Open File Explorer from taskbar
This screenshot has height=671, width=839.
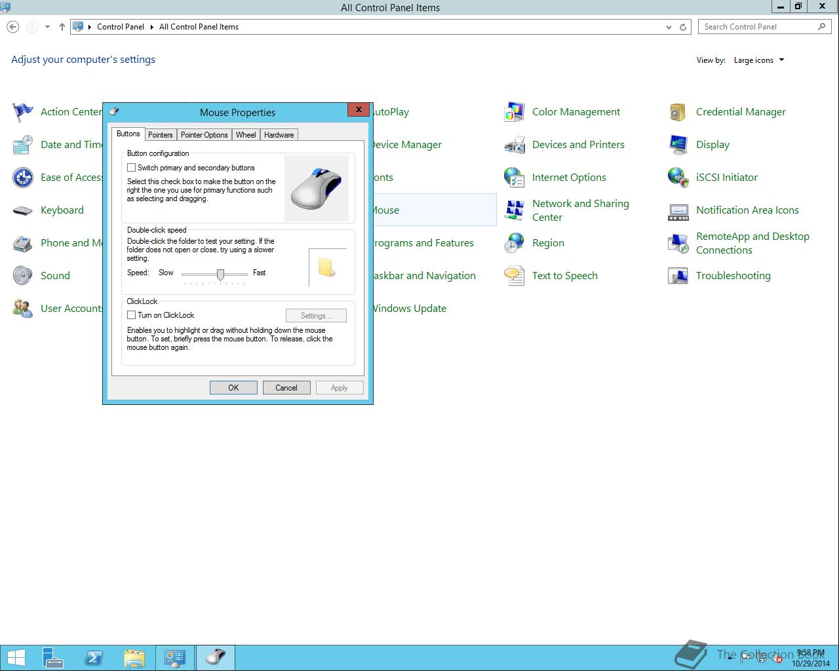coord(134,658)
